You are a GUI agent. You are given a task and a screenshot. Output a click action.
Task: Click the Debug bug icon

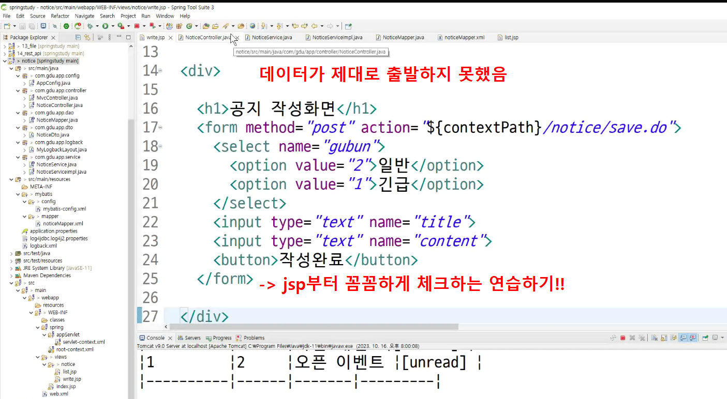[90, 26]
